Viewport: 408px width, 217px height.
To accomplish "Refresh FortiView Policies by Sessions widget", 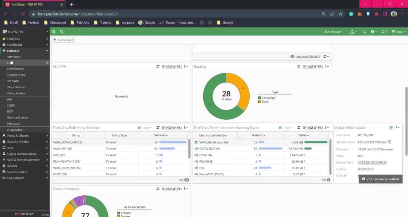I will [157, 128].
